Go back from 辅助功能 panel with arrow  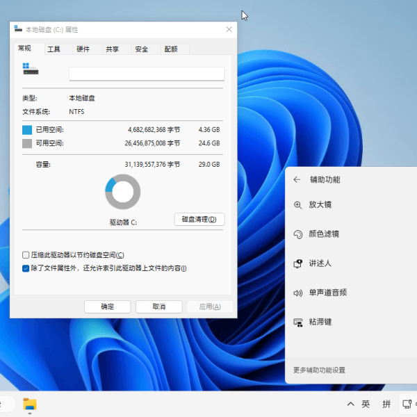point(297,180)
